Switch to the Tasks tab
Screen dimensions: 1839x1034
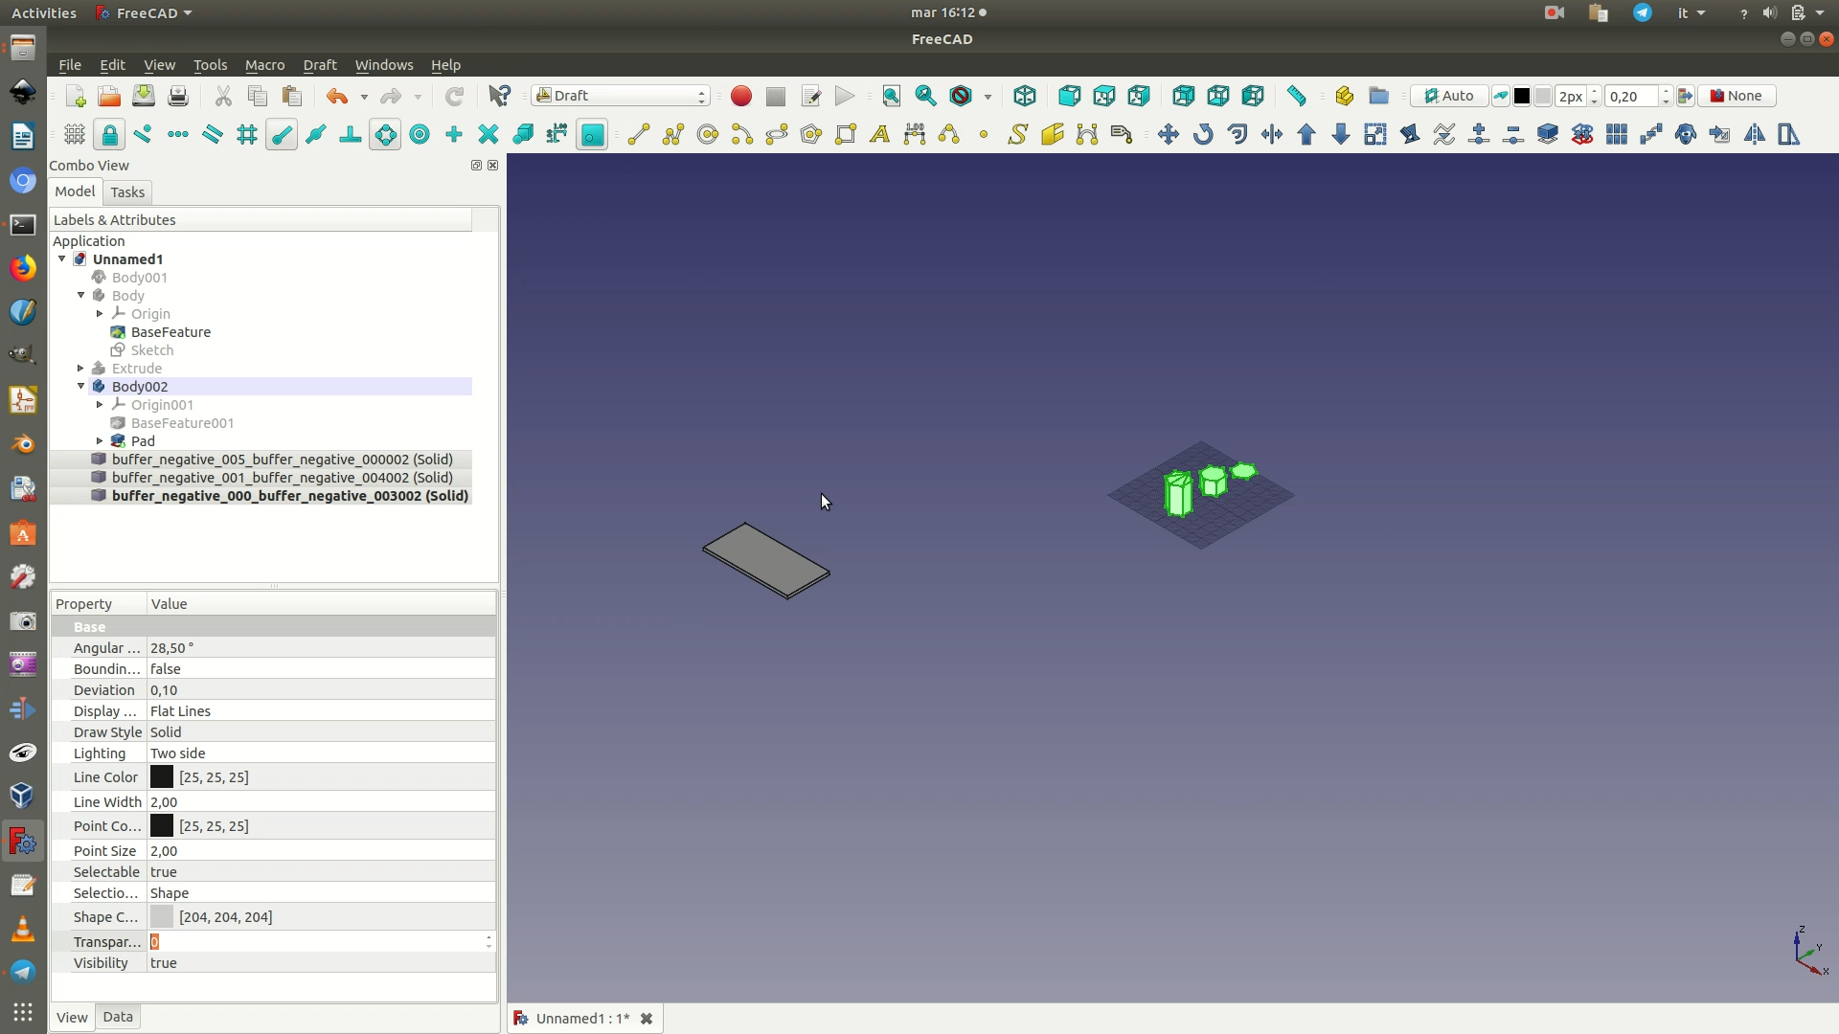pyautogui.click(x=127, y=192)
